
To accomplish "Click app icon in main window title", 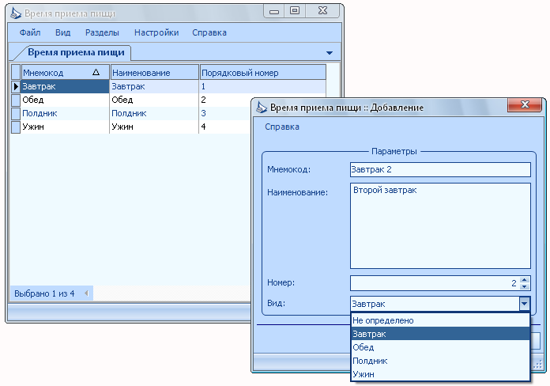I will (16, 13).
